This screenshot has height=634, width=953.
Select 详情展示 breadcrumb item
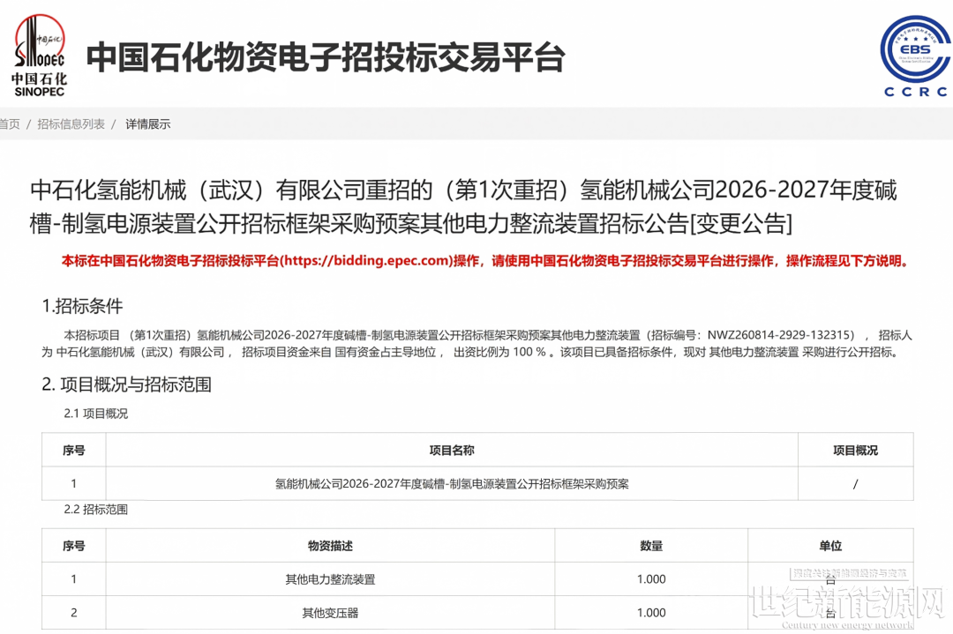[147, 123]
